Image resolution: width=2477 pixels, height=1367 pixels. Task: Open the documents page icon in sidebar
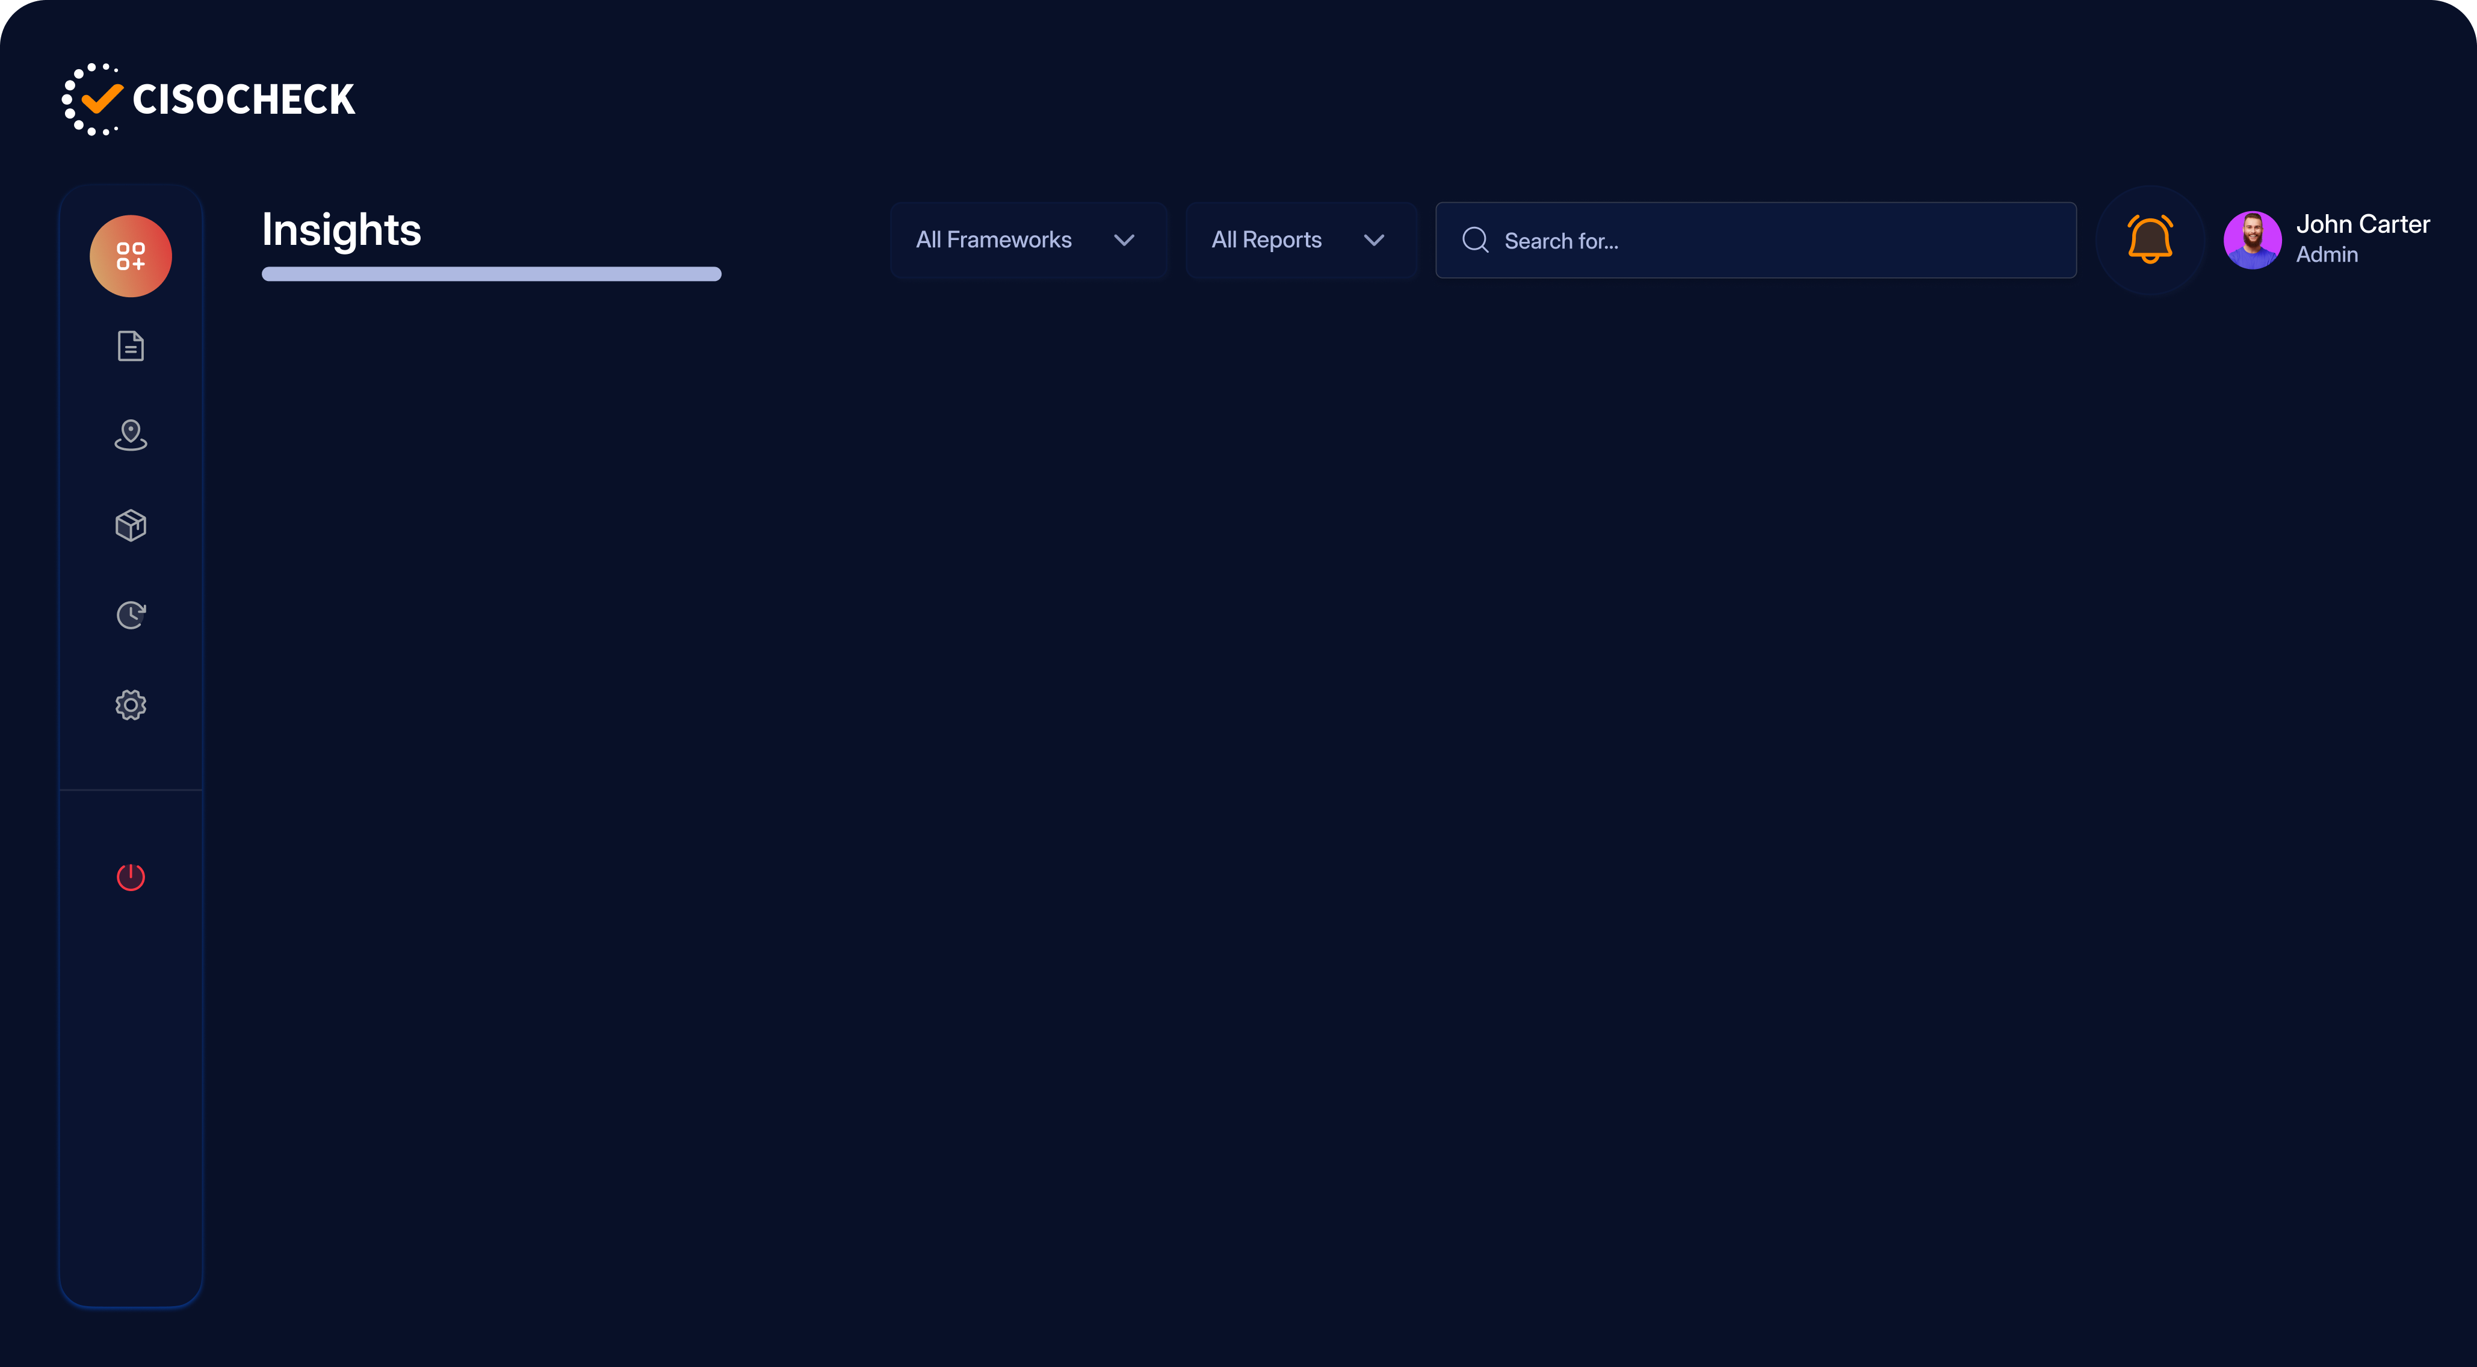point(131,346)
